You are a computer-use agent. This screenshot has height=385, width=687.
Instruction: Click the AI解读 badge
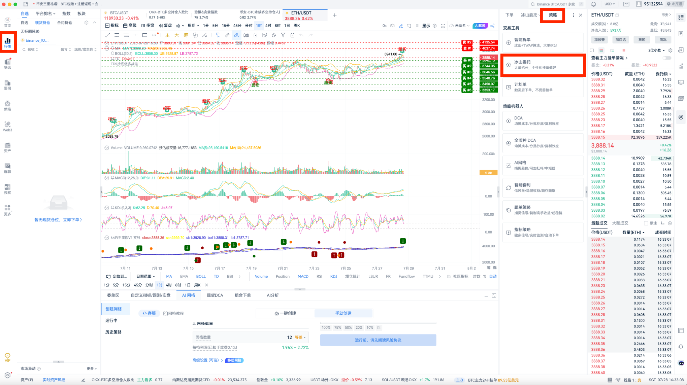[x=480, y=26]
